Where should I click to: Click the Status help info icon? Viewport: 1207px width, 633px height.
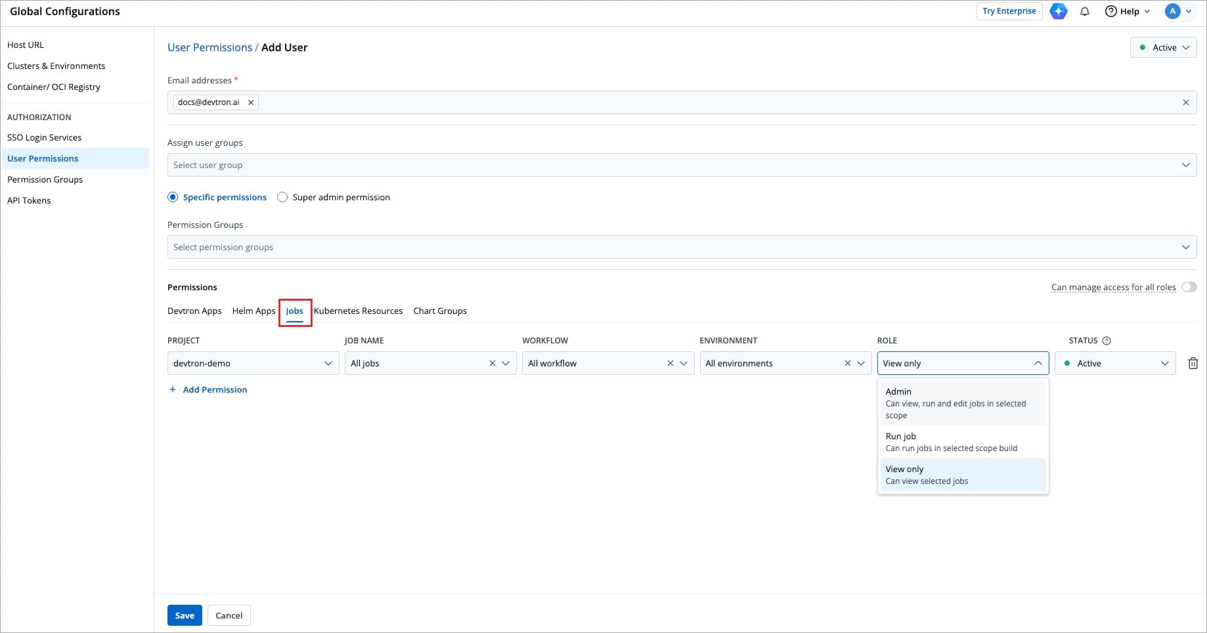1107,341
